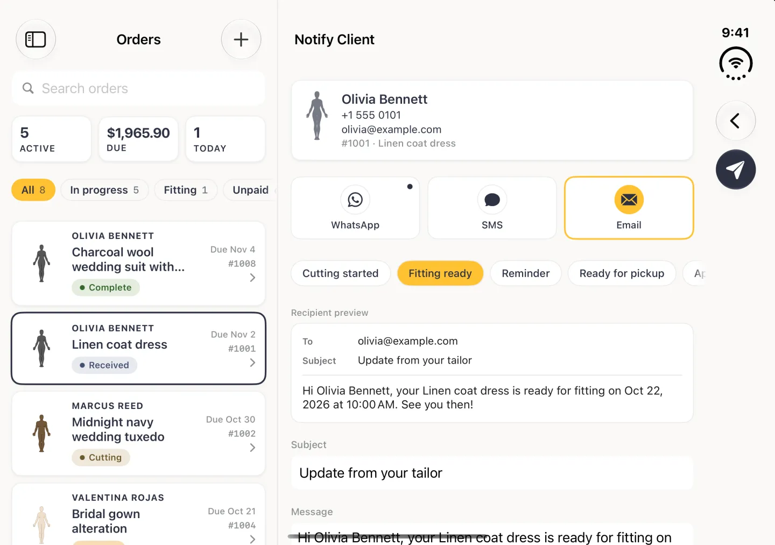Click the 9:41 clock
This screenshot has height=545, width=775.
tap(735, 33)
